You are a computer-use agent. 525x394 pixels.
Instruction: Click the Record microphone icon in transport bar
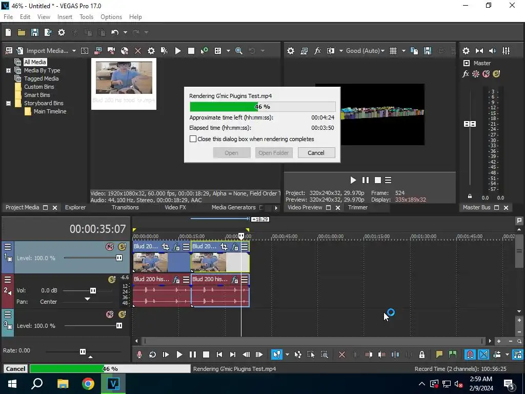click(x=139, y=354)
